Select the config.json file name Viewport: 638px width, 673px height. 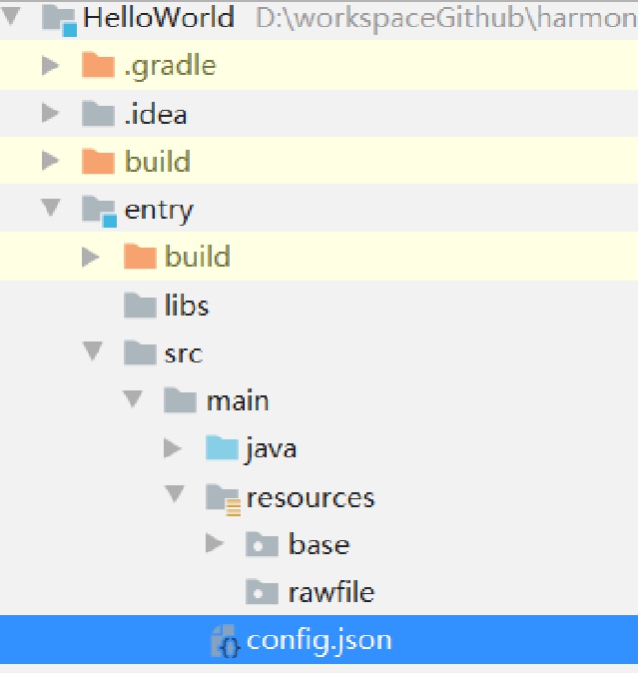point(319,640)
